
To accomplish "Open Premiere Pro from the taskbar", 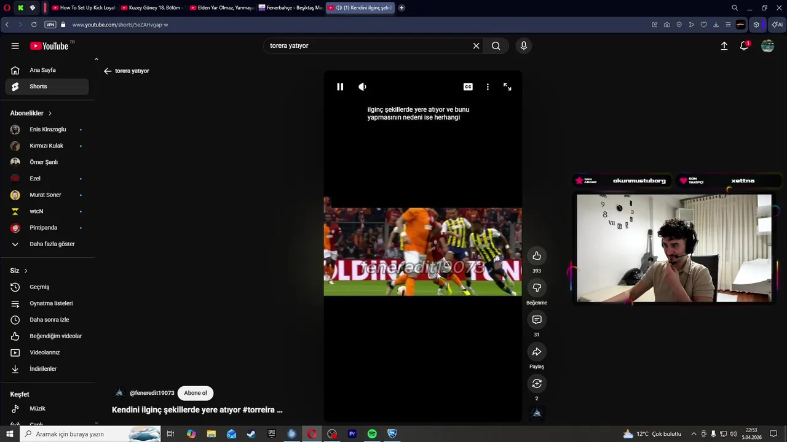I will [352, 434].
